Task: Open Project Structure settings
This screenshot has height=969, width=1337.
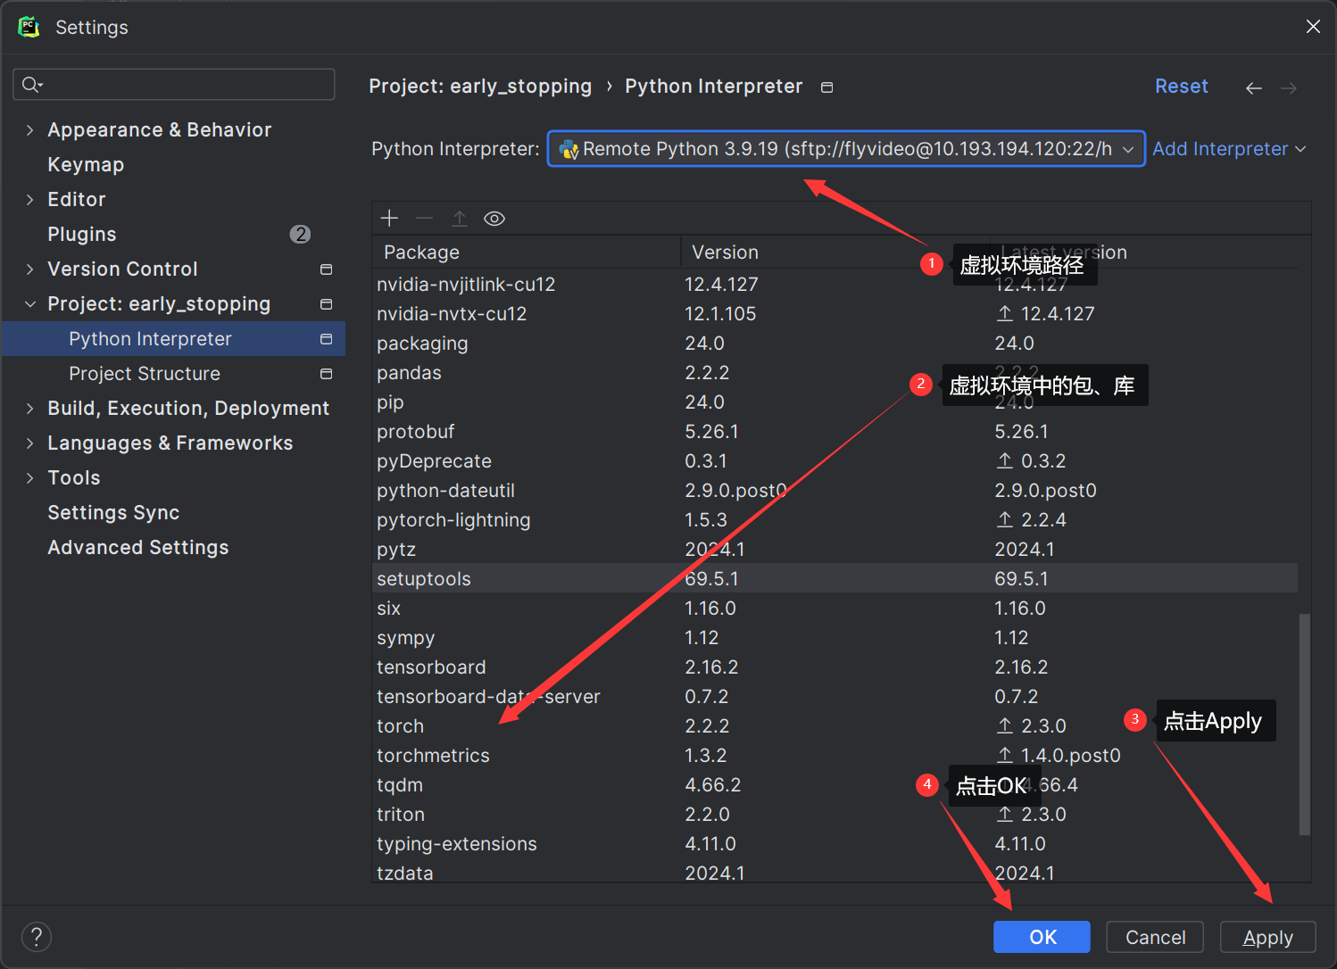Action: coord(145,374)
